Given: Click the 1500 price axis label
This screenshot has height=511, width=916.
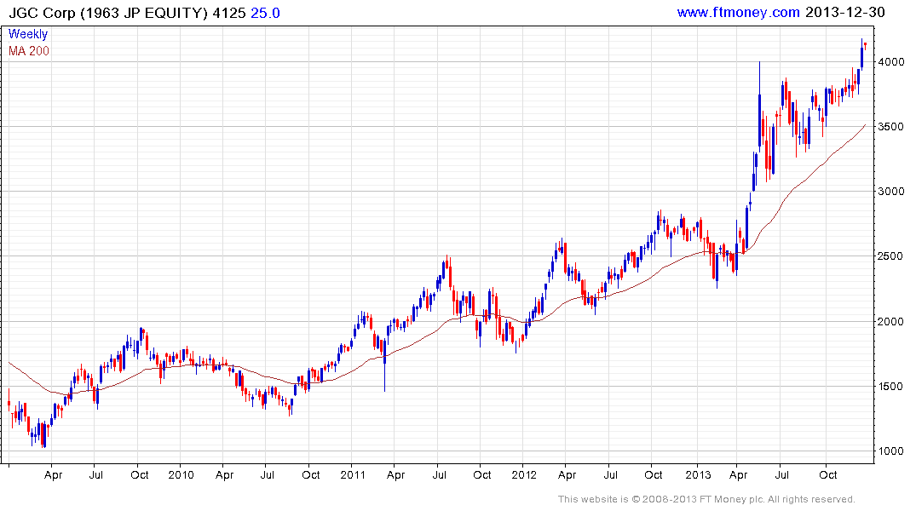Looking at the screenshot, I should pos(891,387).
